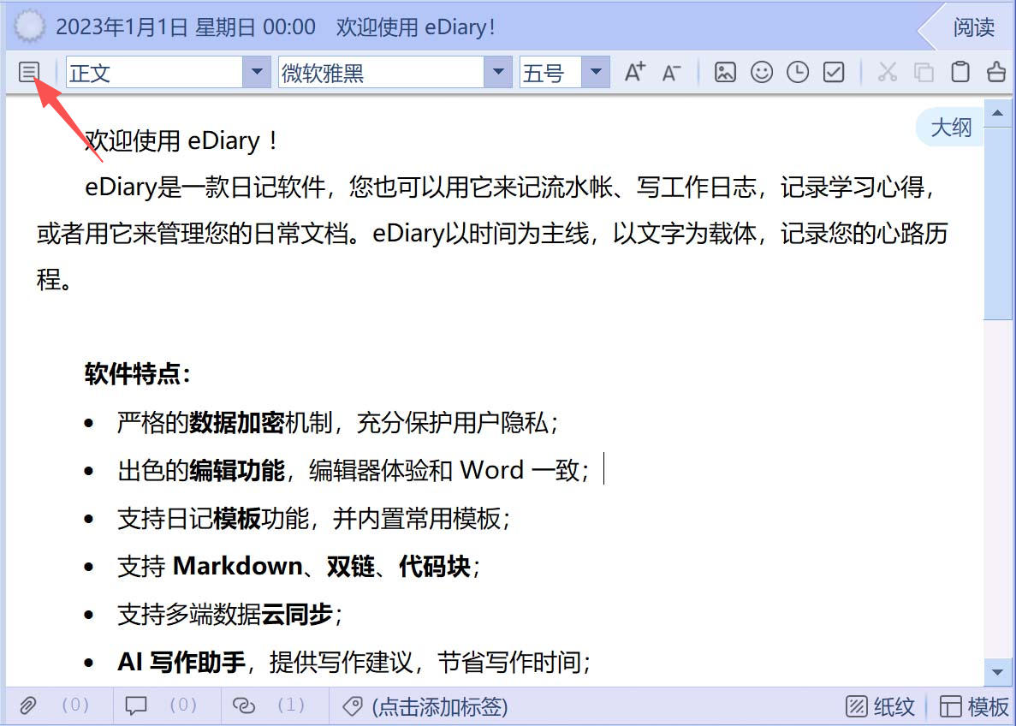1016x726 pixels.
Task: Click the bold text 编辑功能
Action: pyautogui.click(x=237, y=471)
